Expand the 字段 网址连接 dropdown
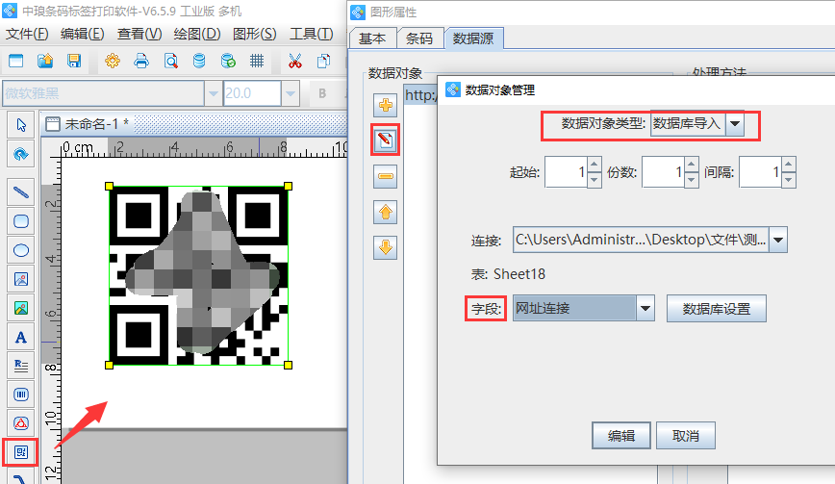 tap(645, 308)
